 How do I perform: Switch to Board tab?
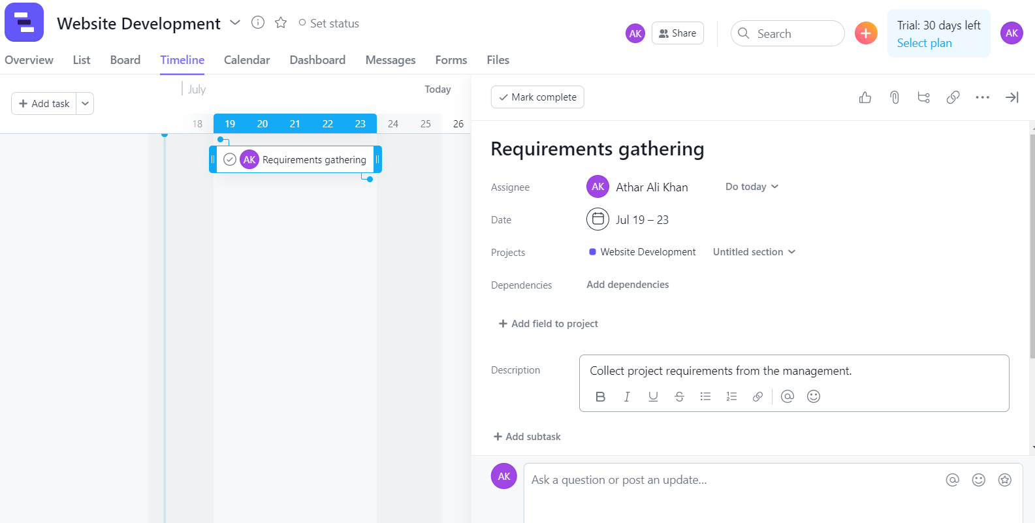pos(125,60)
